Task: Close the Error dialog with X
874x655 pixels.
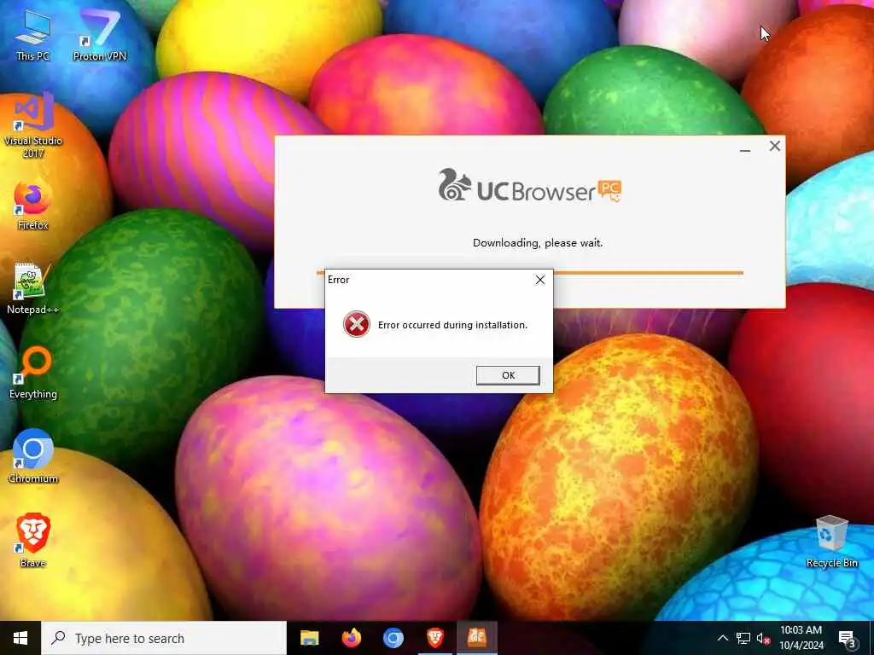Action: 540,280
